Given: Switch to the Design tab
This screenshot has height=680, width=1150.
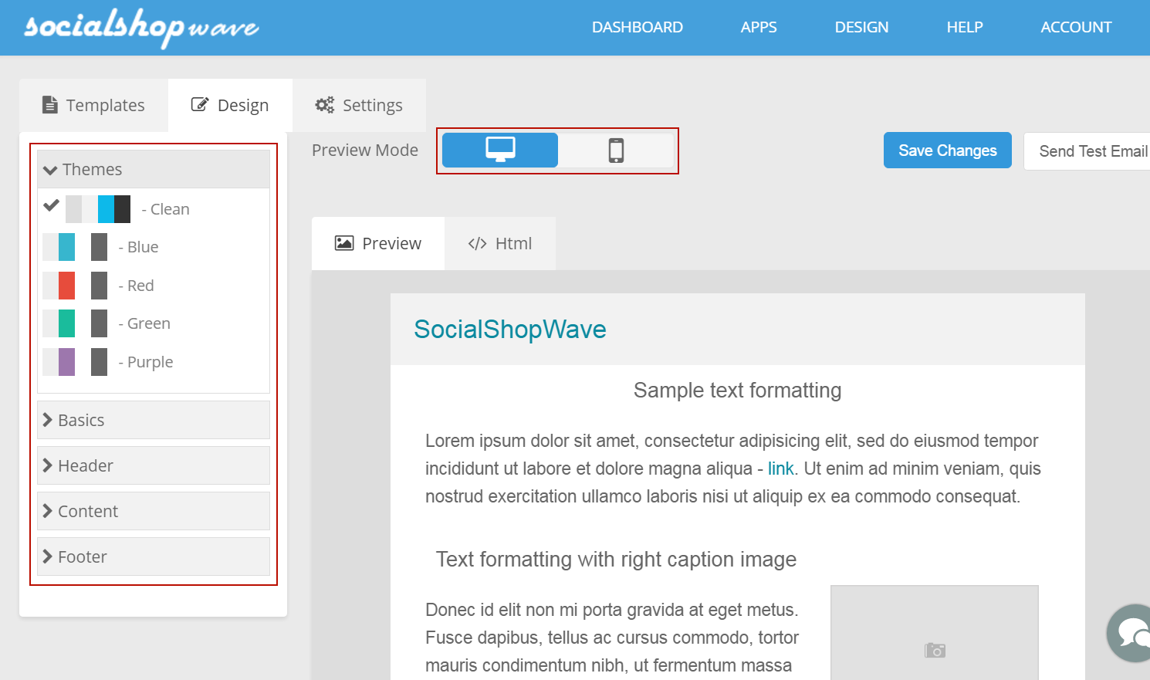Looking at the screenshot, I should [x=230, y=105].
